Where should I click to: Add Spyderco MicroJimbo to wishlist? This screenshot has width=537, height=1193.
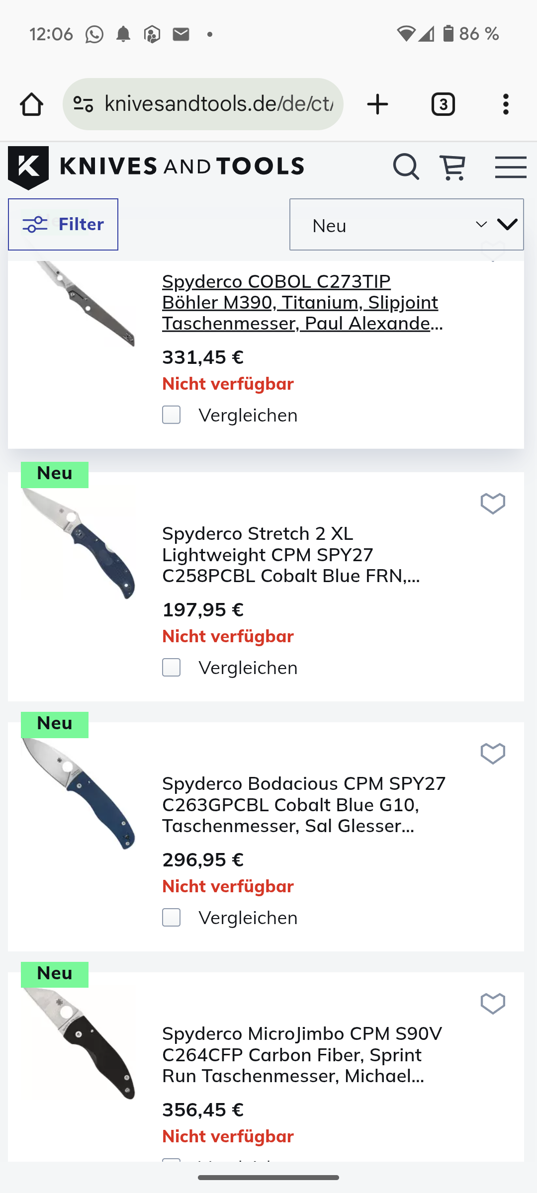pyautogui.click(x=493, y=1004)
